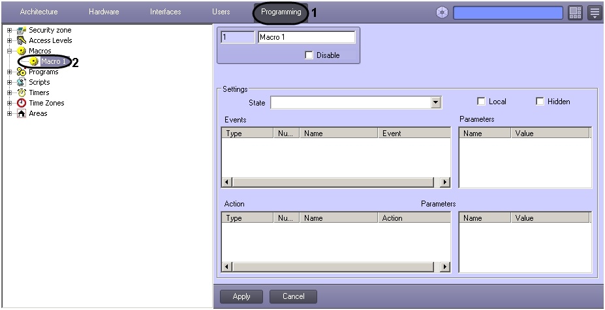Select the Scripts label in tree
Viewport: 605px width, 310px height.
tap(39, 82)
